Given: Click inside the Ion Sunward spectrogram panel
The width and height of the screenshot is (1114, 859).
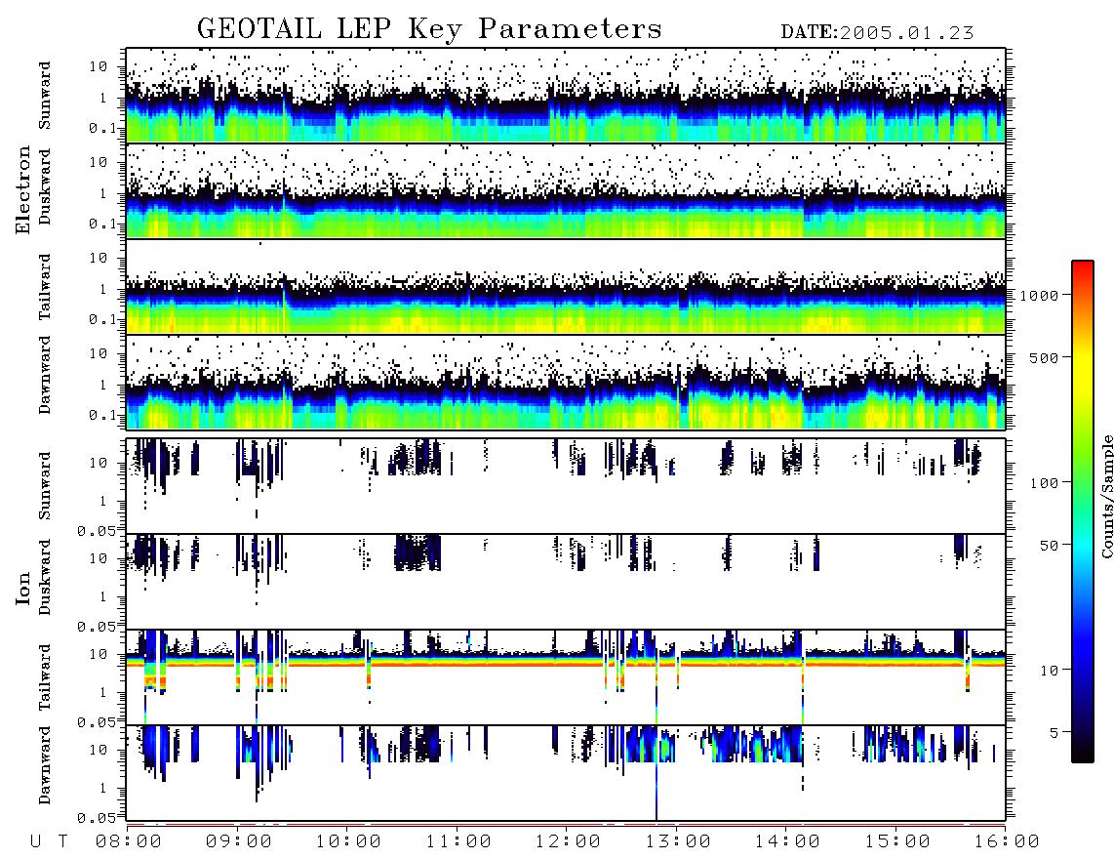Looking at the screenshot, I should click(566, 486).
